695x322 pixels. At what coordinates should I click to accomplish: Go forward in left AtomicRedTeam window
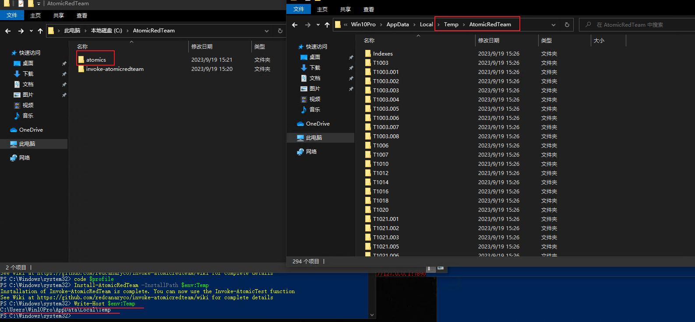pyautogui.click(x=21, y=31)
